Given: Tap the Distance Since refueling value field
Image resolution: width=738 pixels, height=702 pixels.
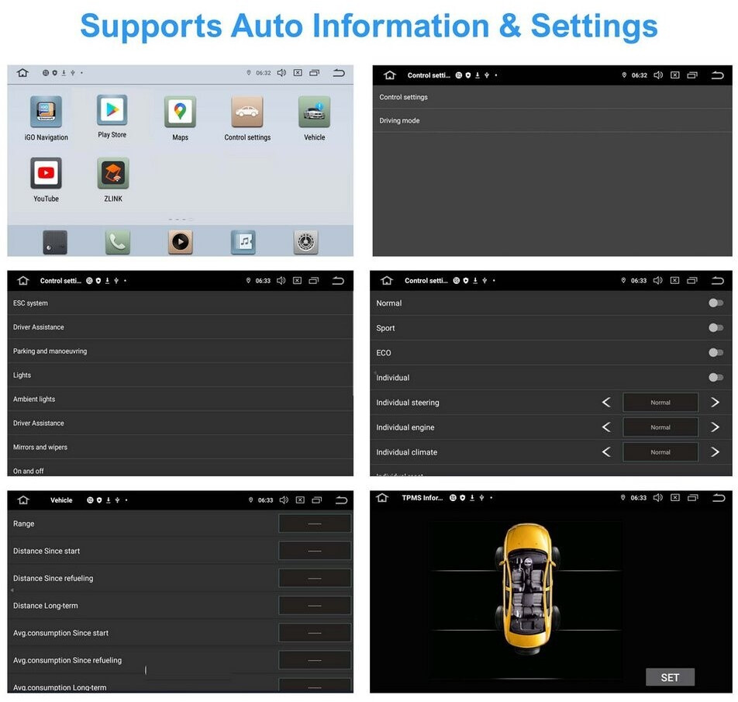Looking at the screenshot, I should (315, 578).
